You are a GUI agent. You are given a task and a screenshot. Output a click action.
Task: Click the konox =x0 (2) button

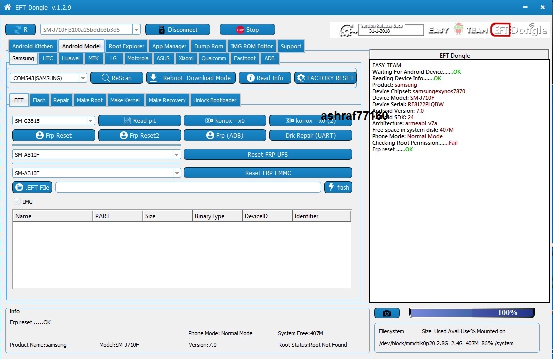311,120
